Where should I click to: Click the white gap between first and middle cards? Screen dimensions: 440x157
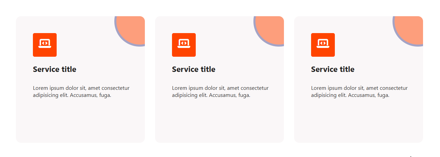click(x=150, y=79)
